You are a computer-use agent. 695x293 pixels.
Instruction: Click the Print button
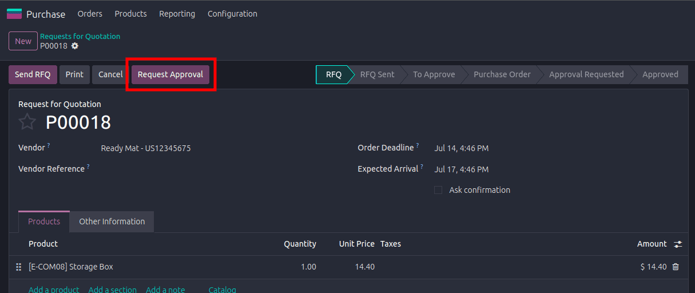tap(74, 74)
